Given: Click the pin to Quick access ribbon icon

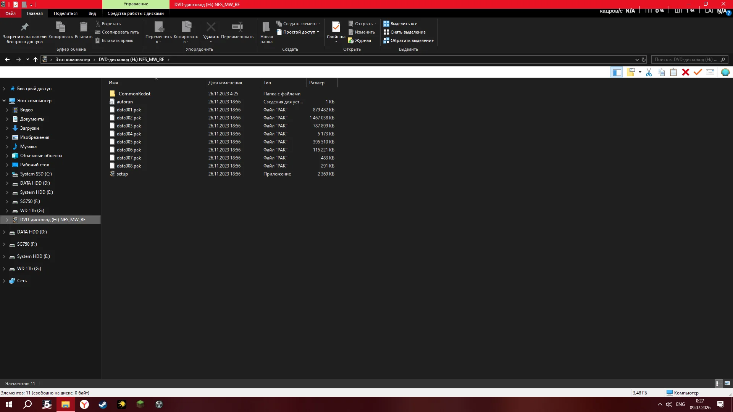Looking at the screenshot, I should 24,27.
